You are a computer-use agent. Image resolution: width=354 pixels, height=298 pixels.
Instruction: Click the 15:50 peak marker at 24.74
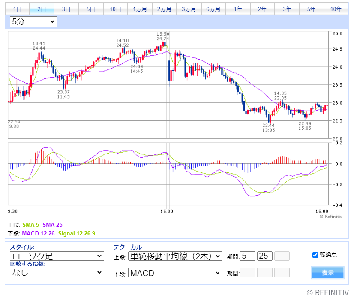point(163,36)
